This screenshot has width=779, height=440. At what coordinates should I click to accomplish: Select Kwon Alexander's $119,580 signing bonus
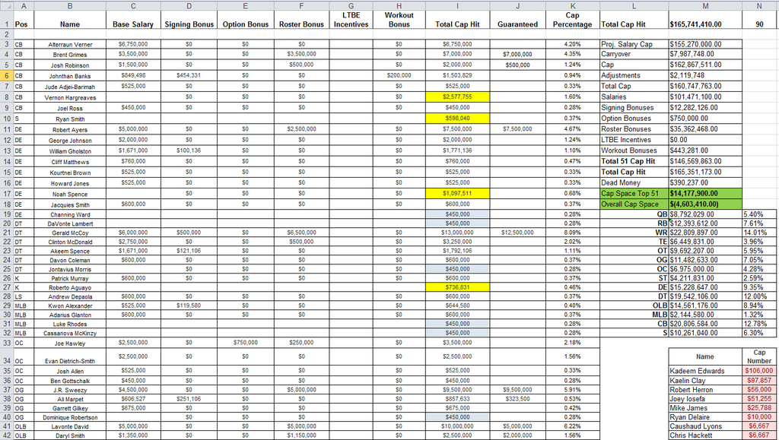tap(189, 305)
